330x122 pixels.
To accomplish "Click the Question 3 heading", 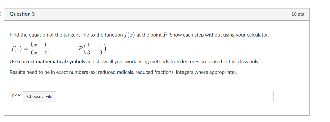I will click(x=22, y=14).
